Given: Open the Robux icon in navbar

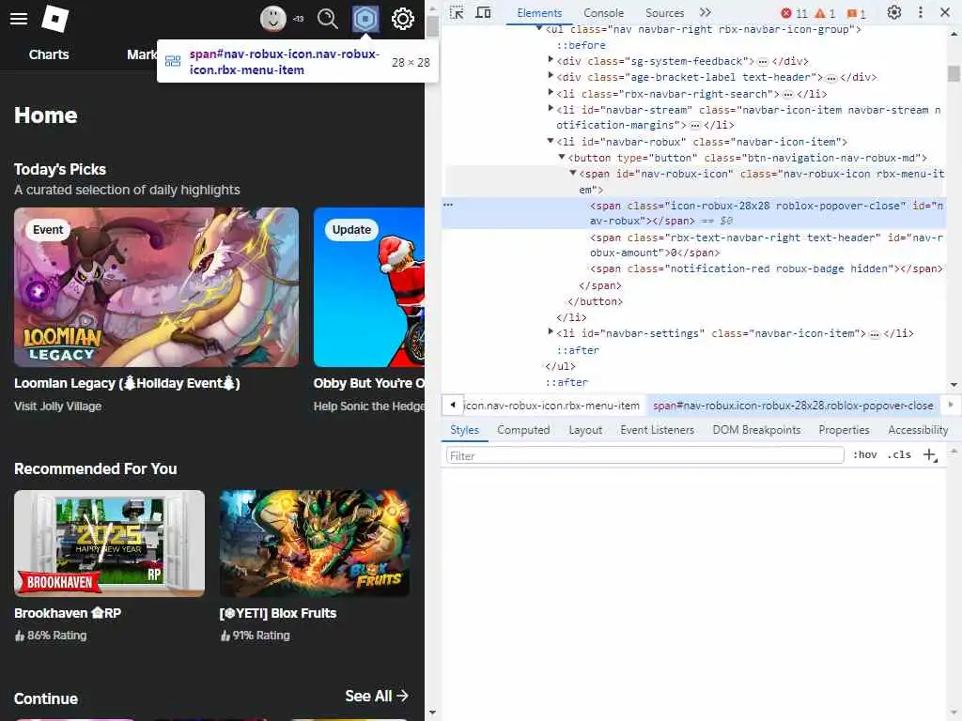Looking at the screenshot, I should click(x=365, y=19).
